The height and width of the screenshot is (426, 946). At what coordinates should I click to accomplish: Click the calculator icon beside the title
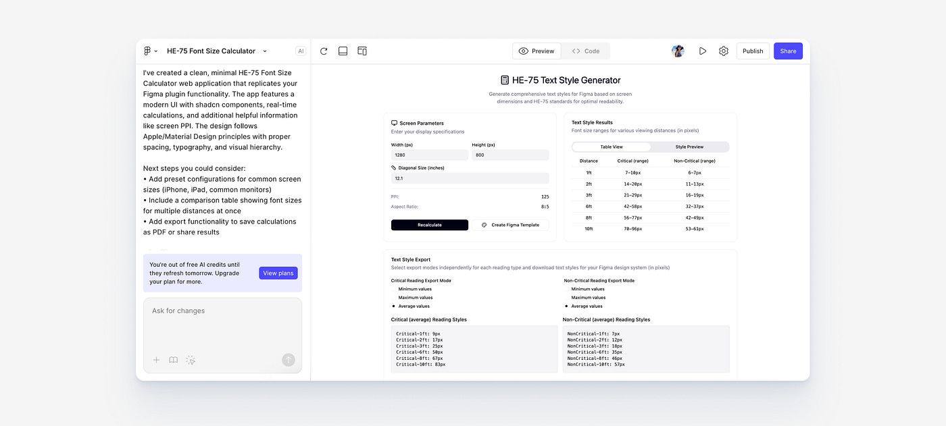tap(505, 80)
